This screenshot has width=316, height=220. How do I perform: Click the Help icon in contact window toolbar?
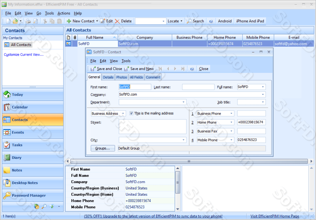click(192, 69)
